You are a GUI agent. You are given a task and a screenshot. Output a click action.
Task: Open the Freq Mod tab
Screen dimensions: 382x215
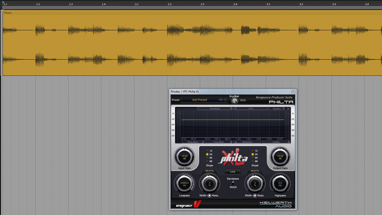pos(218,142)
